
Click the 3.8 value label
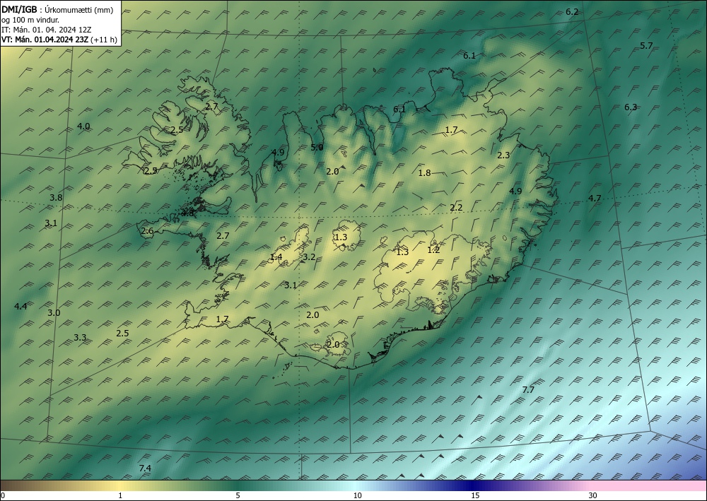coord(56,197)
